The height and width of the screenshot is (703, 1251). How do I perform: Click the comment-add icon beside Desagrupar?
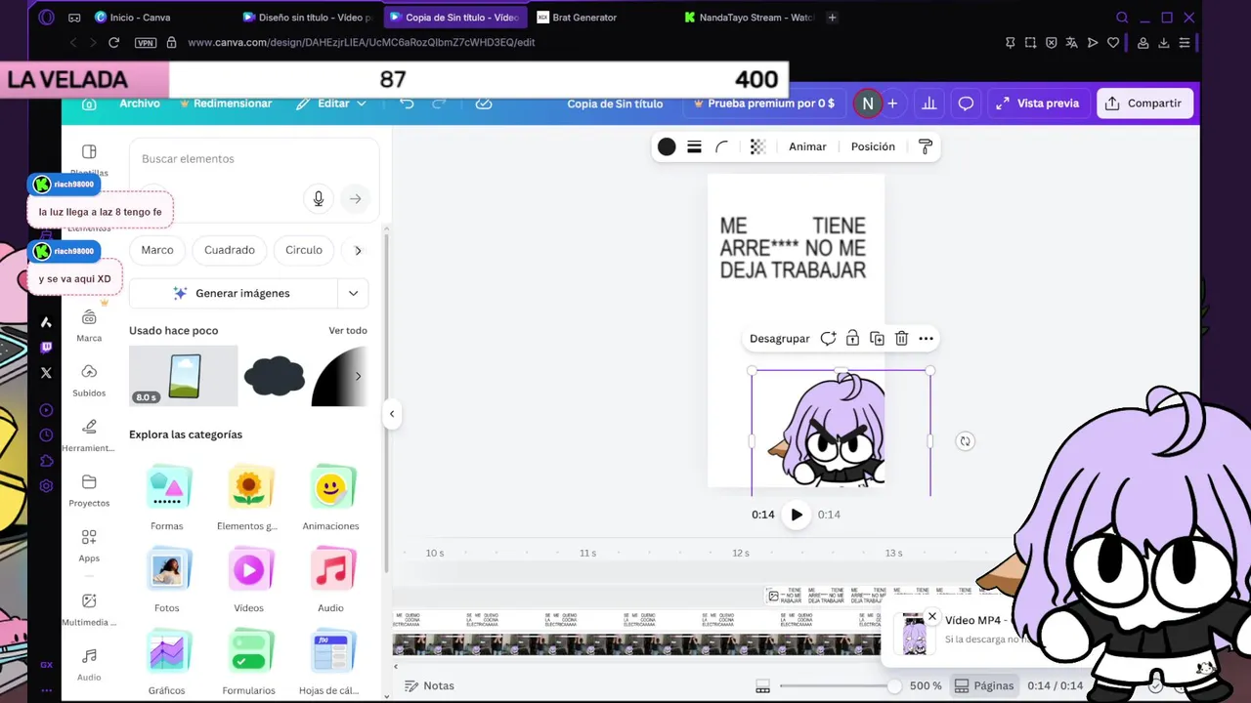tap(828, 339)
